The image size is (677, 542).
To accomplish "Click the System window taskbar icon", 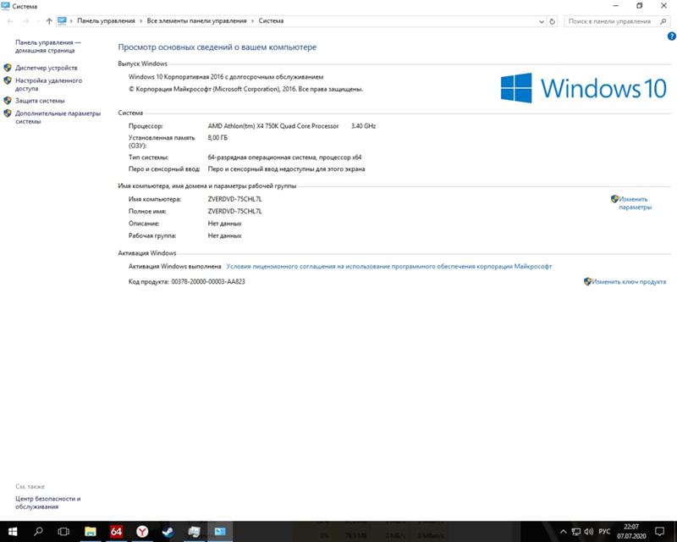I will 220,532.
